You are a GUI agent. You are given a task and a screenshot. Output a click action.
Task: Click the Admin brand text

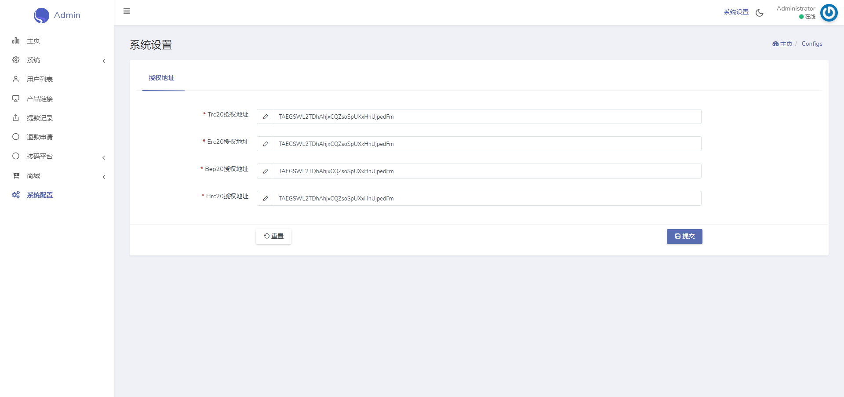67,15
